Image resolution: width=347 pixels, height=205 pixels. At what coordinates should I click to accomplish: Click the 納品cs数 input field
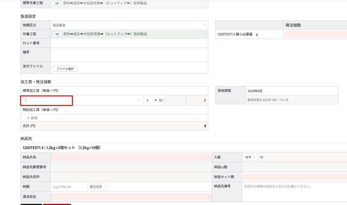pos(294,167)
